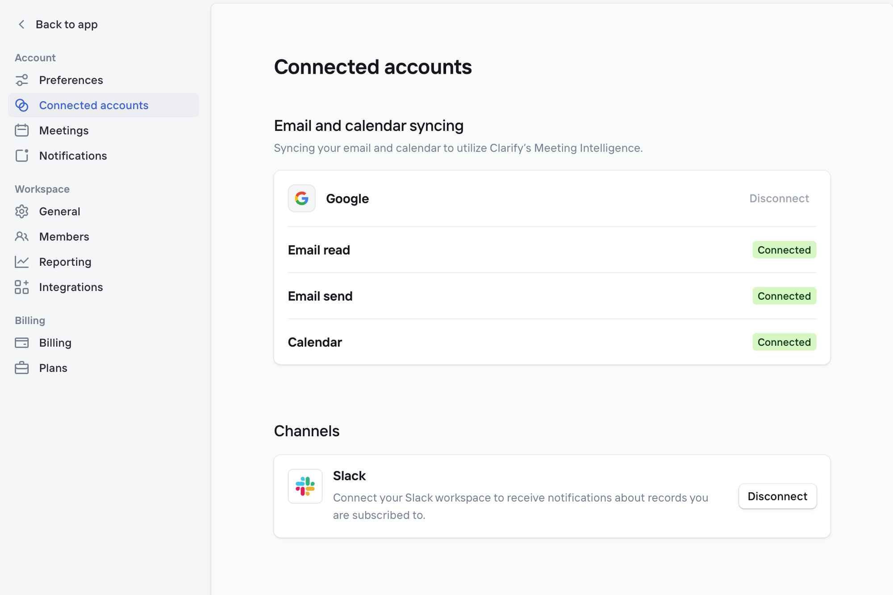Click the Notifications bell-square icon
The image size is (893, 595).
(21, 155)
